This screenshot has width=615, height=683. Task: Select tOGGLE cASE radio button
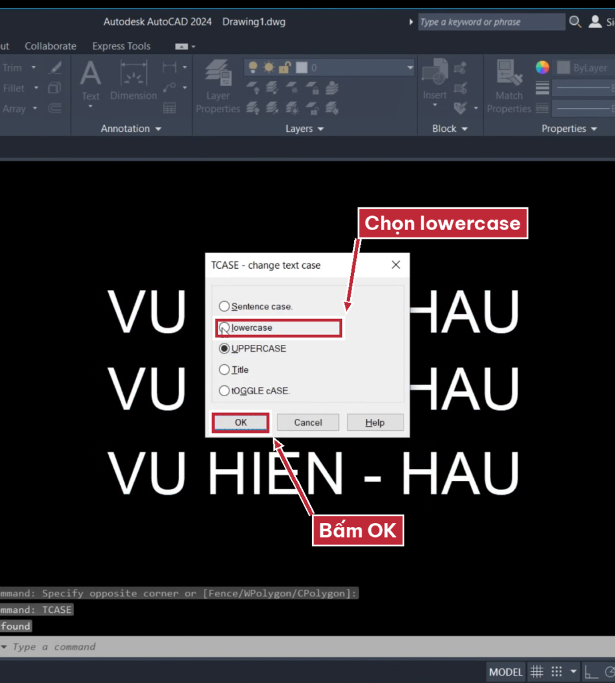(224, 391)
